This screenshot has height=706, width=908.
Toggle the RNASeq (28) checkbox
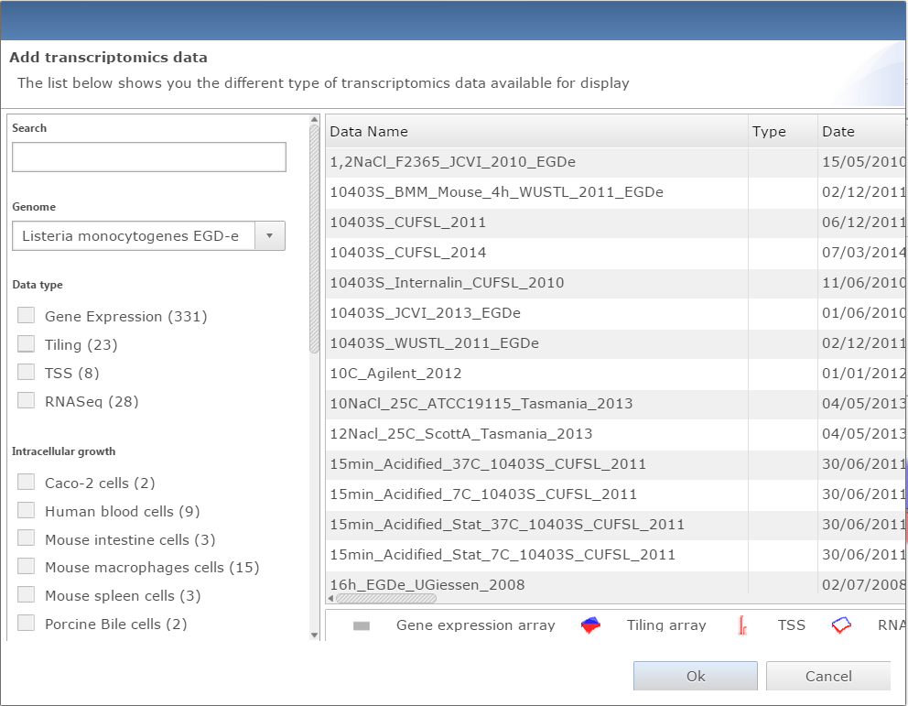pos(27,401)
